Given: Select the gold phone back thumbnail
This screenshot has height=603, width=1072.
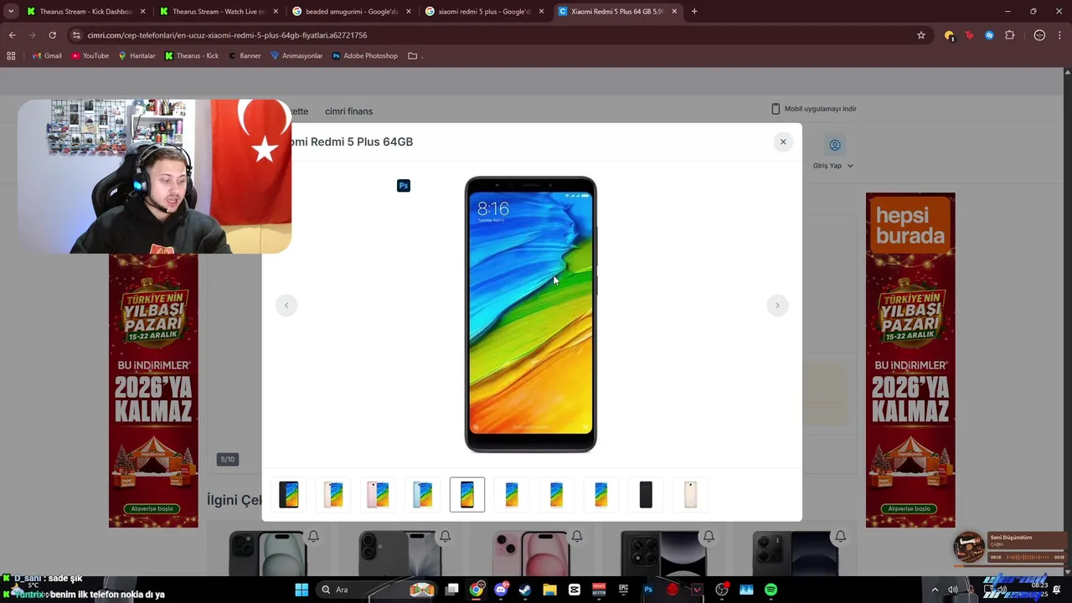Looking at the screenshot, I should click(690, 494).
